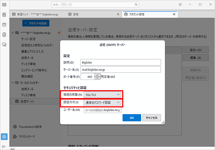Click the キャンセル button
Image resolution: width=215 pixels, height=150 pixels.
pyautogui.click(x=152, y=118)
